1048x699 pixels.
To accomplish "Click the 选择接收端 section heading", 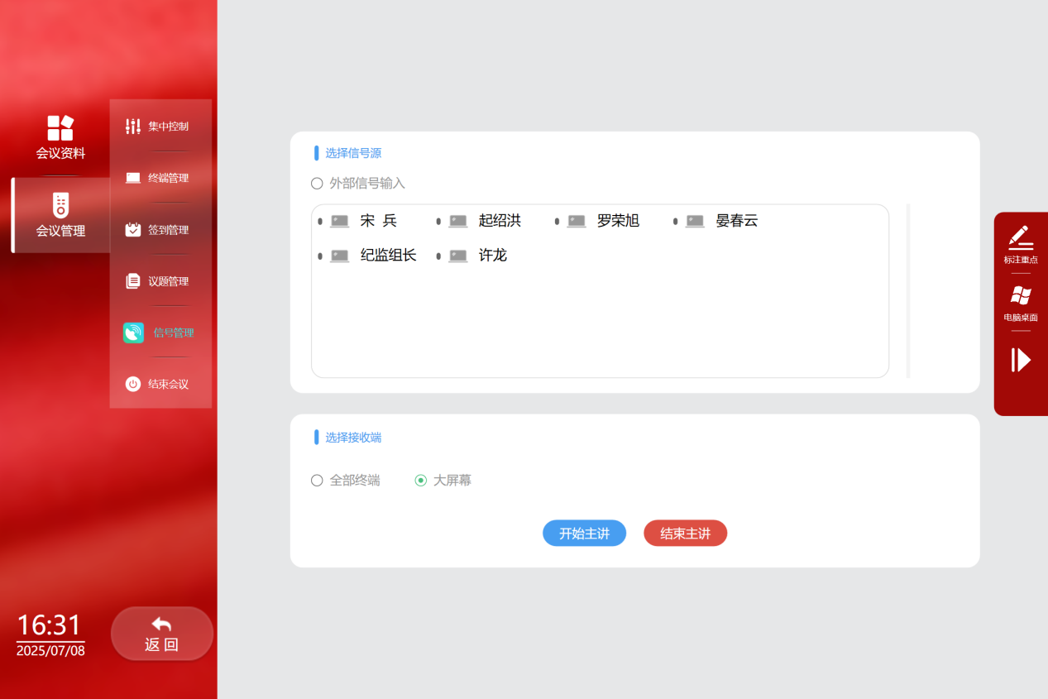I will (x=353, y=438).
